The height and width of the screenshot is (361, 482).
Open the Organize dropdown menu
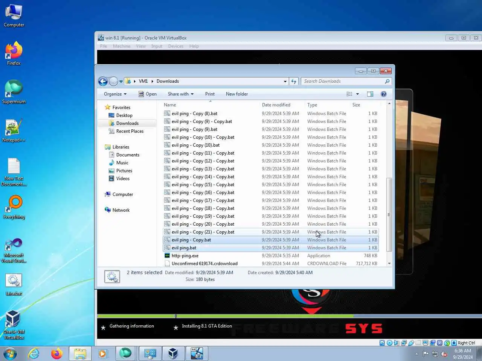coord(115,94)
